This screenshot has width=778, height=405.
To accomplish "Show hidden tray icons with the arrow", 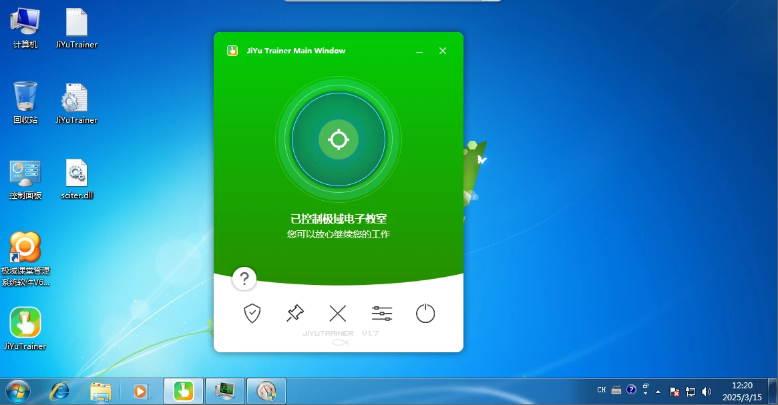I will coord(658,392).
